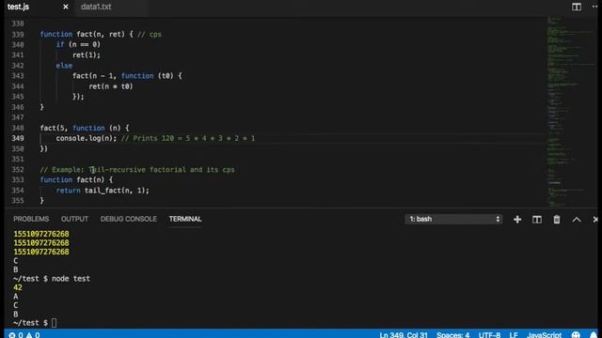Open the PROBLEMS panel tab
This screenshot has width=602, height=338.
pyautogui.click(x=31, y=219)
